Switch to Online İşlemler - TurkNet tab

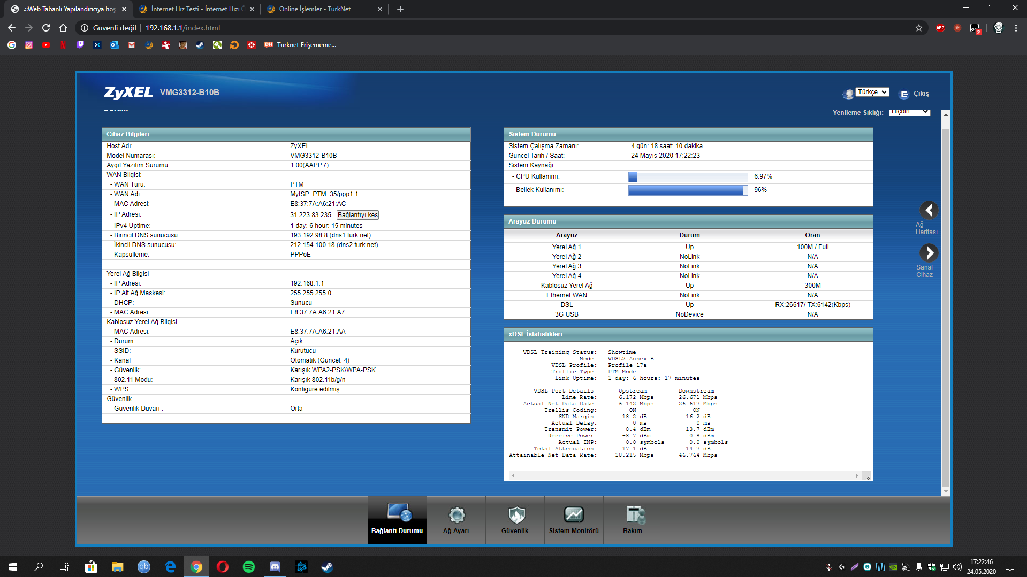[324, 9]
